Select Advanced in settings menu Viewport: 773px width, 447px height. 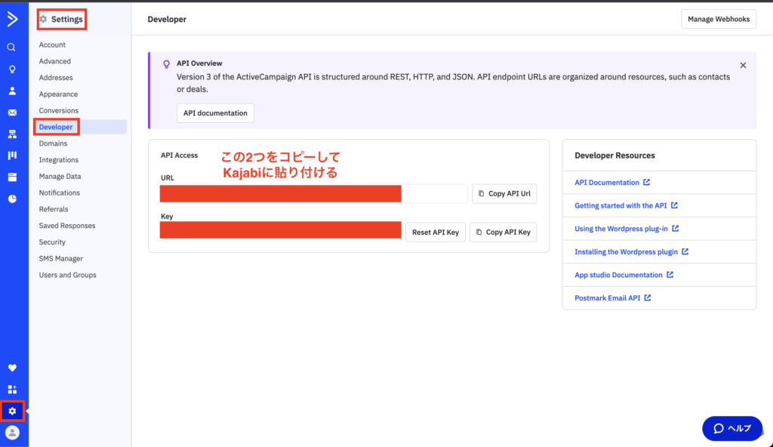point(54,61)
